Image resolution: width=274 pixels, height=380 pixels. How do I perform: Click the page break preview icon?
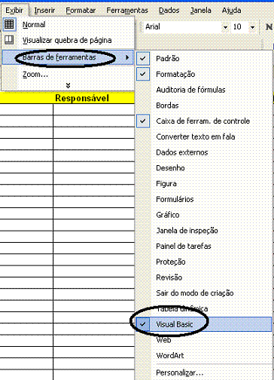tap(9, 40)
